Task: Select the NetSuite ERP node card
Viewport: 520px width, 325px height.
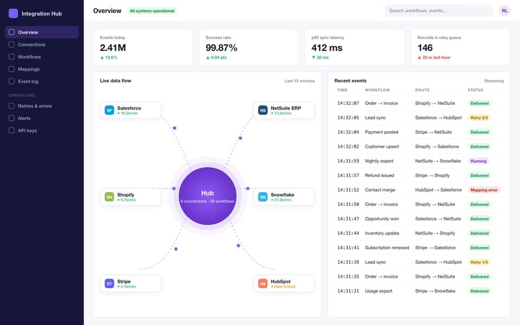Action: 284,110
